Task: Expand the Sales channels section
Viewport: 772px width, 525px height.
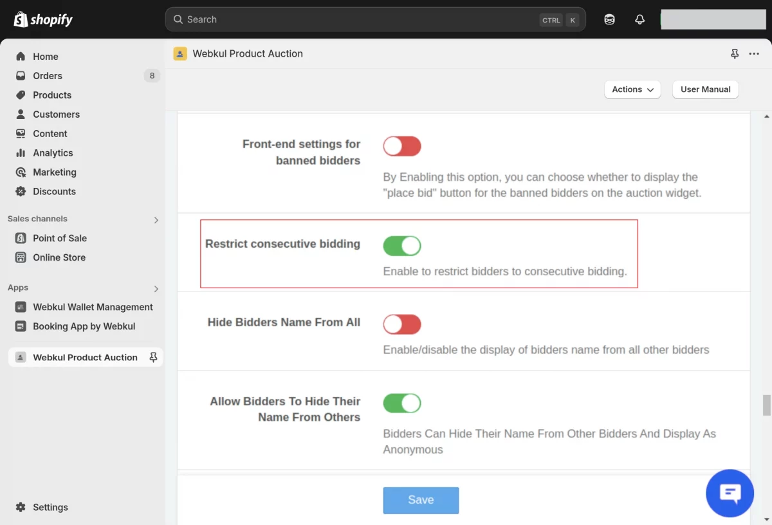Action: tap(155, 219)
